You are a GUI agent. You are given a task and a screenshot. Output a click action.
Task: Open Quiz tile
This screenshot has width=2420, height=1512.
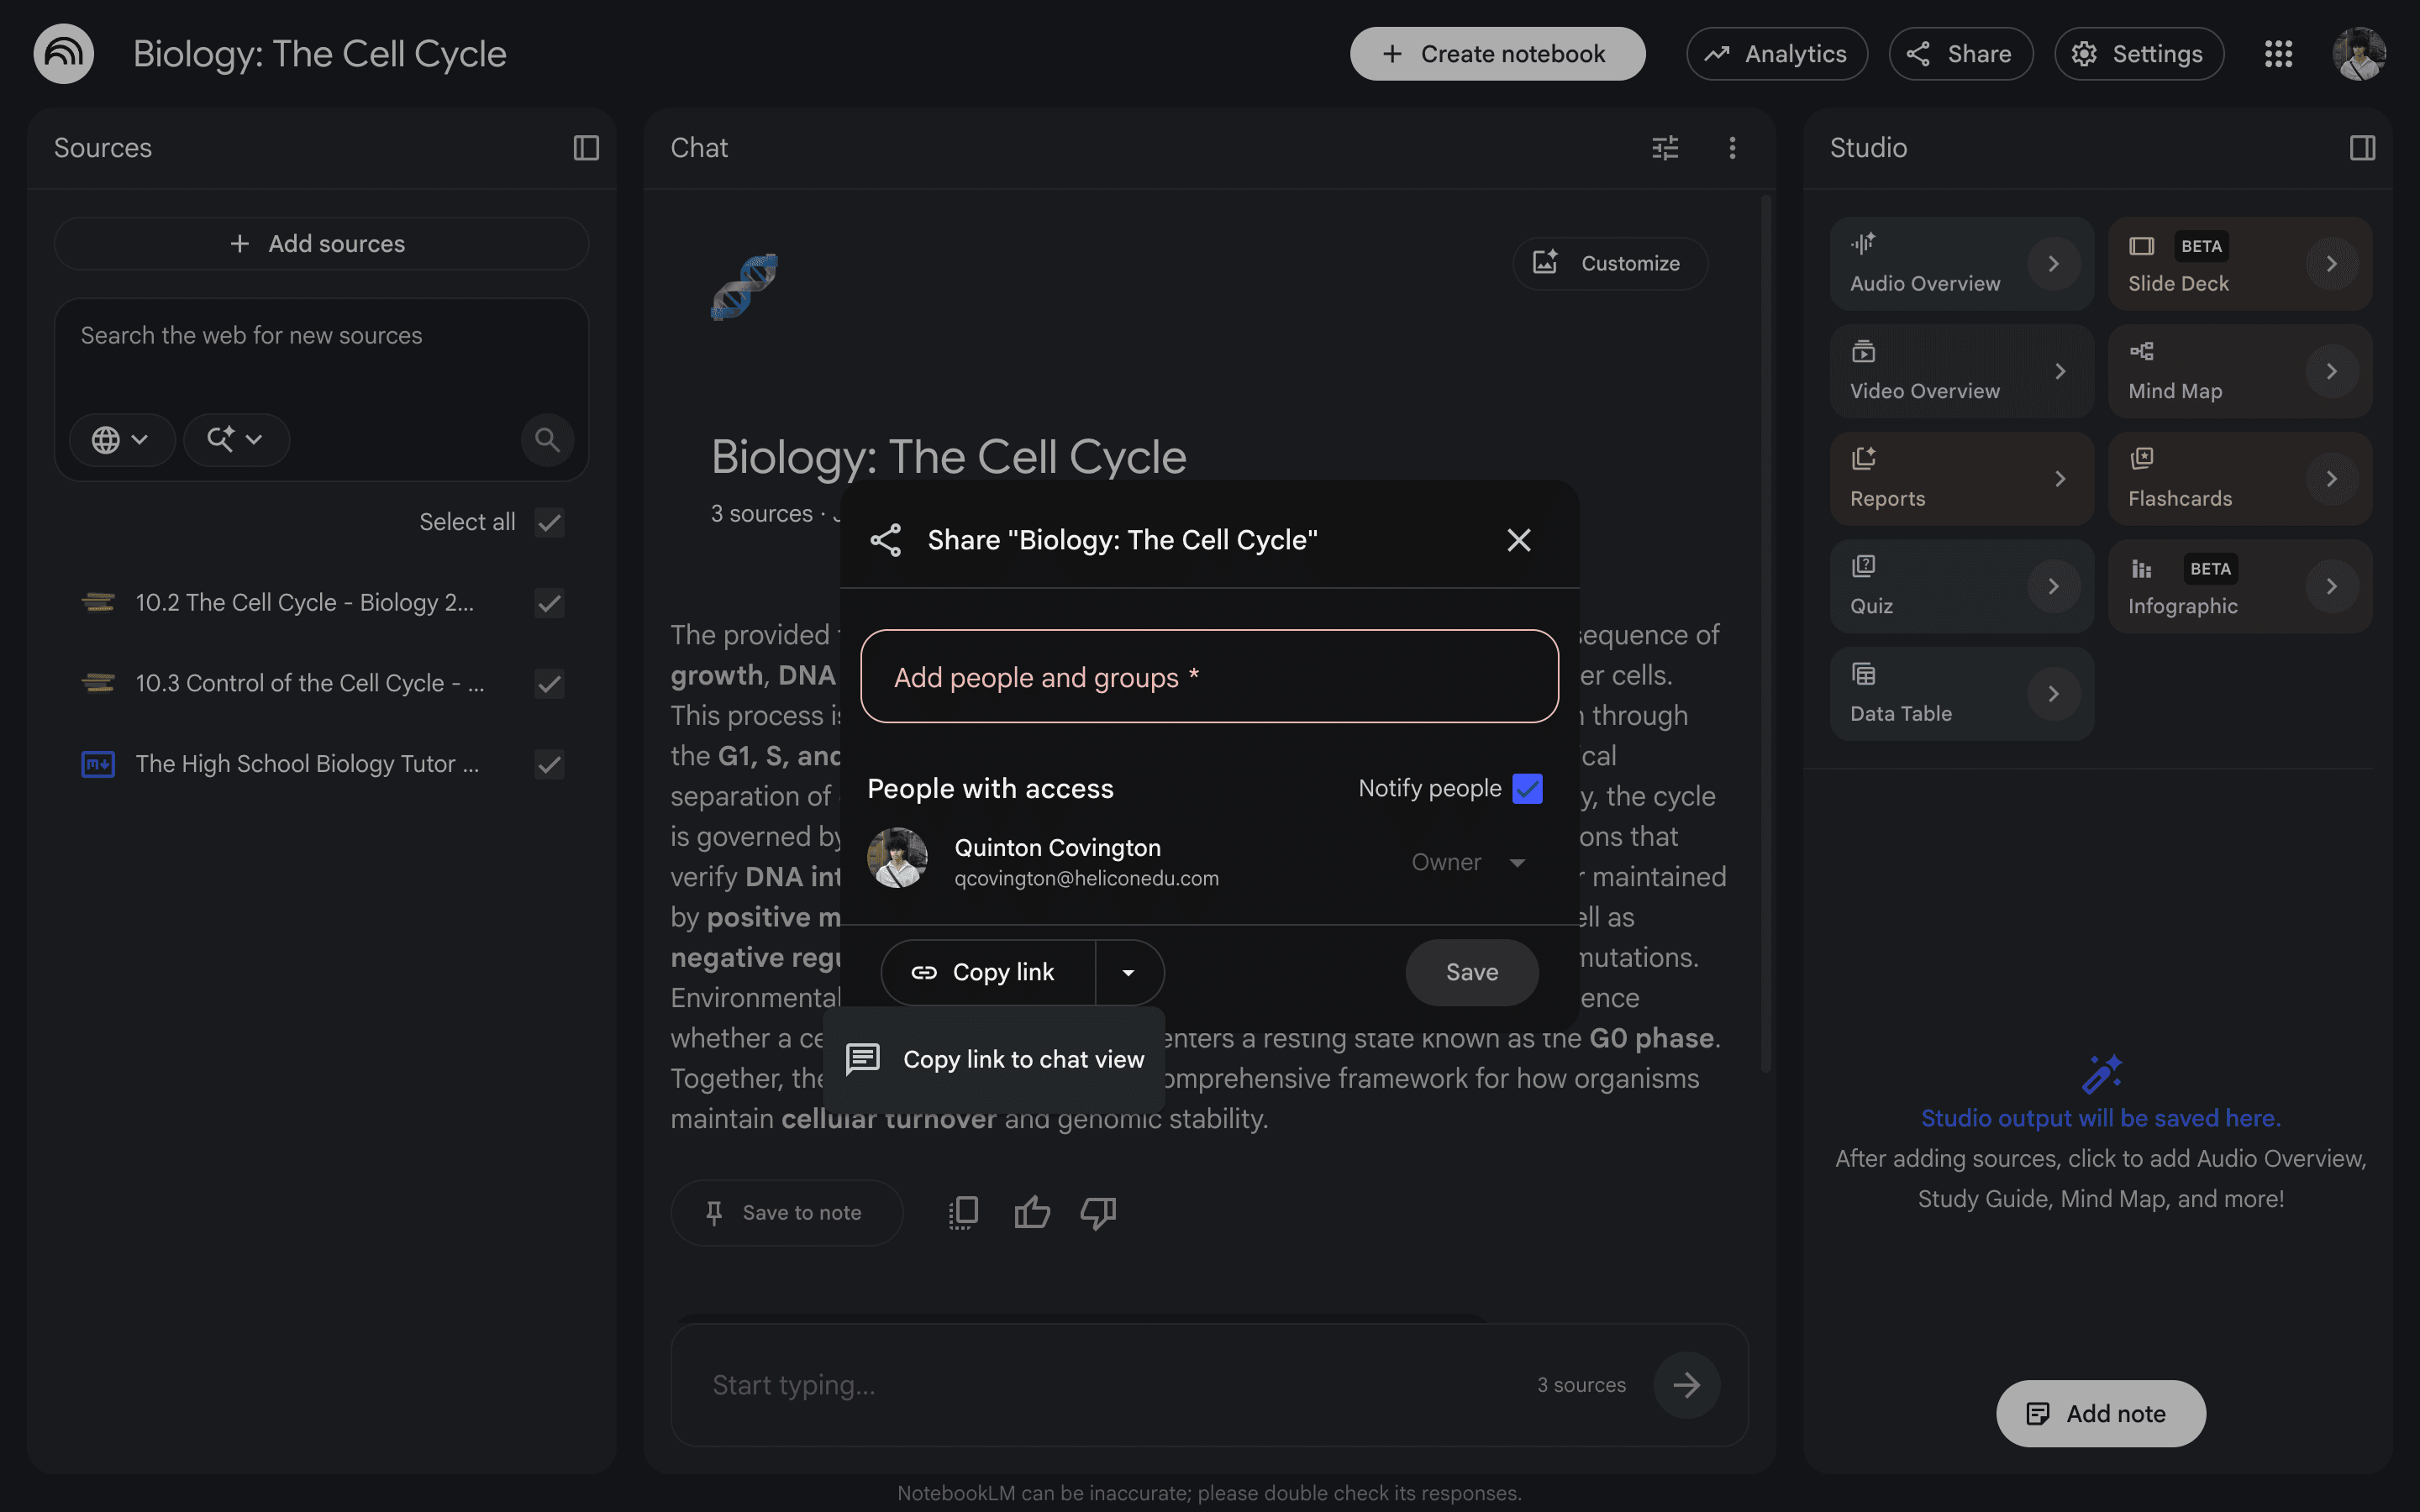click(x=1961, y=586)
